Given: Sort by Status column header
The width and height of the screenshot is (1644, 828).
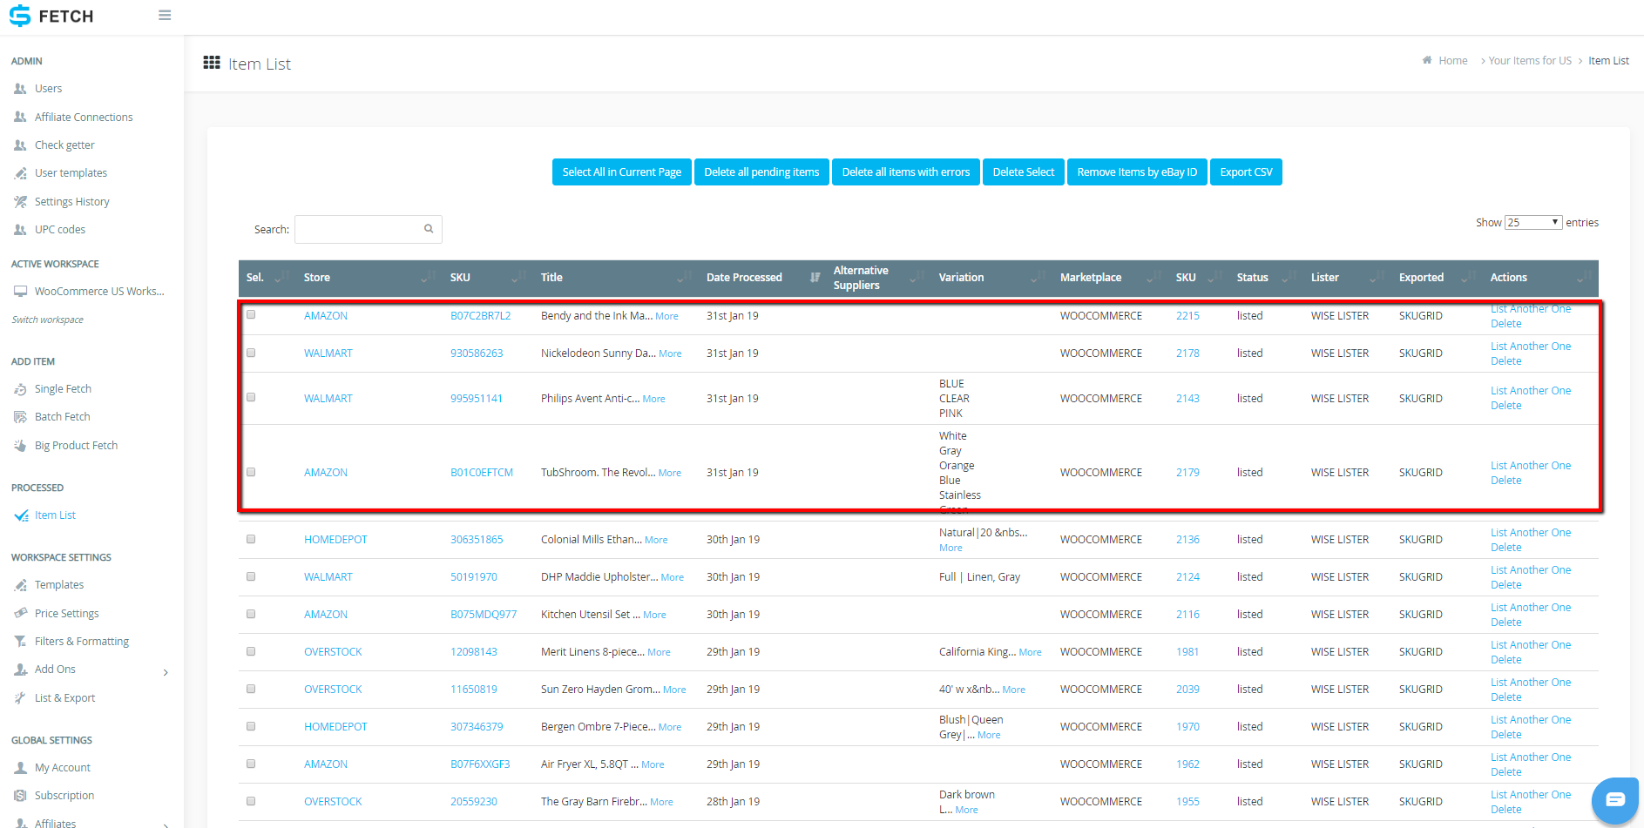Looking at the screenshot, I should pos(1267,278).
